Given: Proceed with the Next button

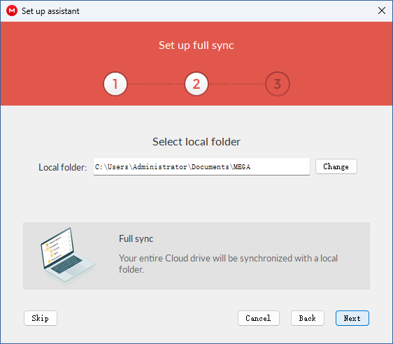Looking at the screenshot, I should [352, 318].
